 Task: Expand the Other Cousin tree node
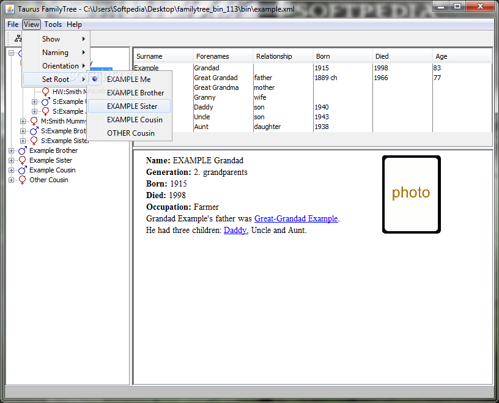point(11,180)
